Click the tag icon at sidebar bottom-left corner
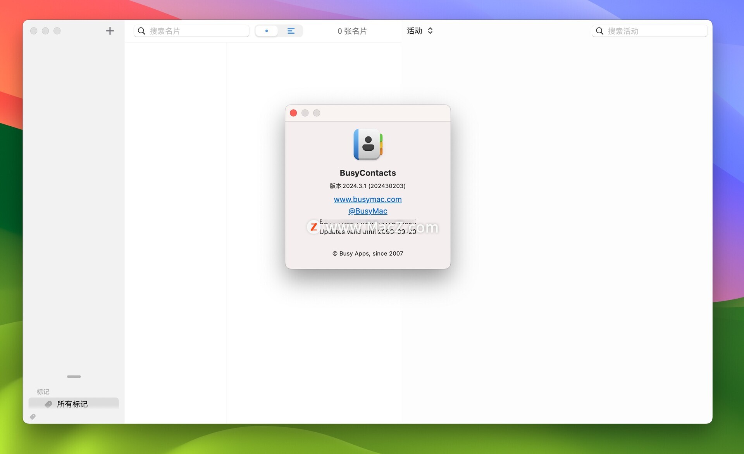Viewport: 744px width, 454px height. (x=33, y=417)
